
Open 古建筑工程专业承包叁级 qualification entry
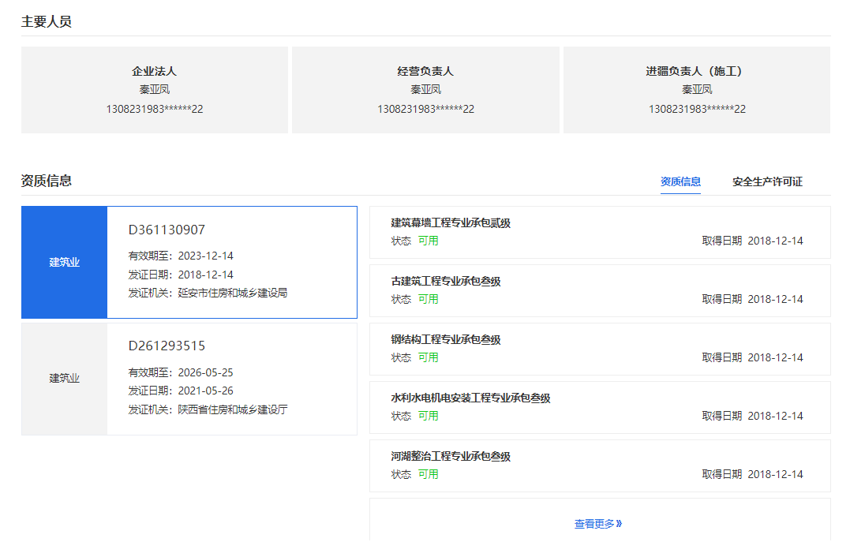(446, 282)
